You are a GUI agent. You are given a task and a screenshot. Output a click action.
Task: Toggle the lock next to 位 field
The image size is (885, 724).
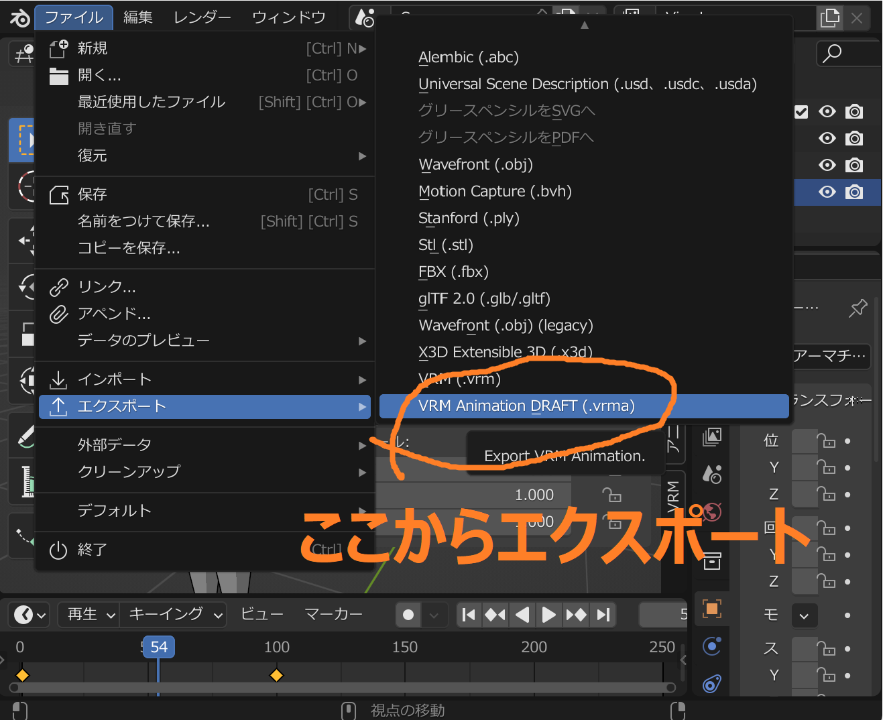826,441
